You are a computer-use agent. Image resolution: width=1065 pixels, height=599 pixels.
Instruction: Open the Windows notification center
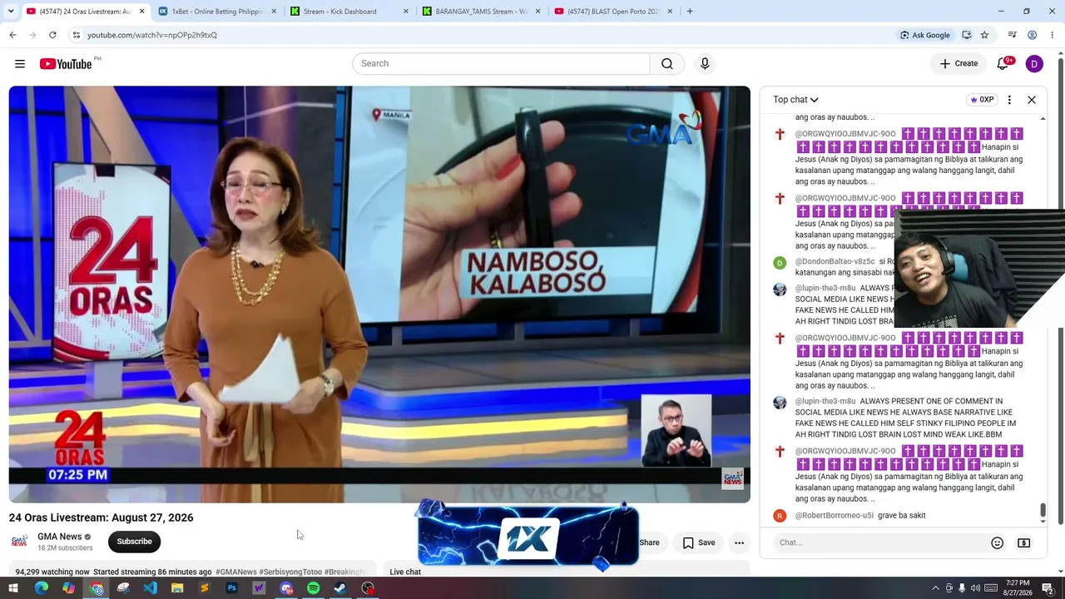[1048, 588]
